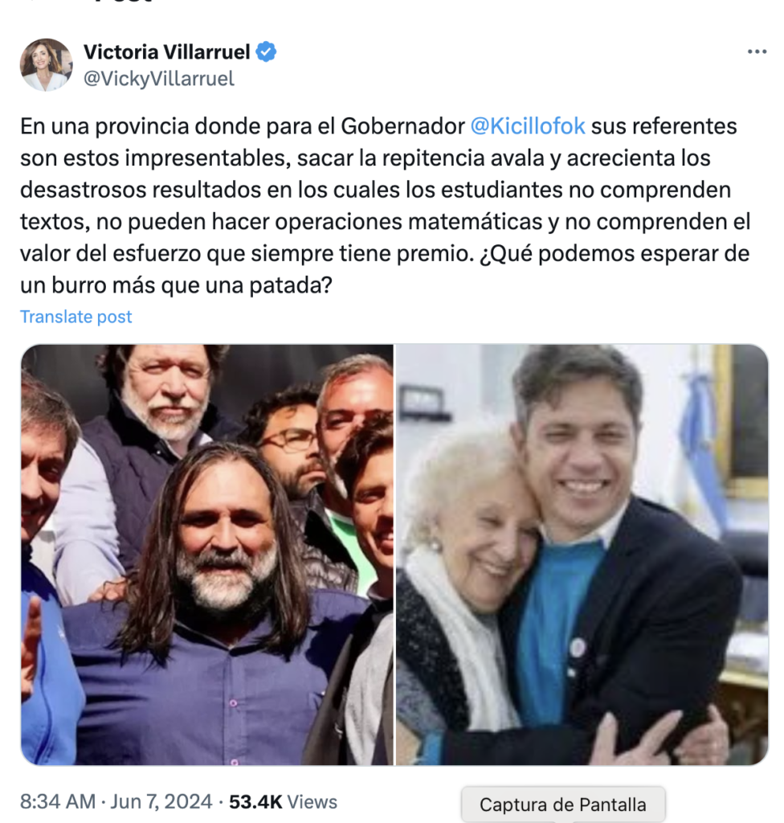Click the Victoria Villarruel display name
The width and height of the screenshot is (784, 823).
(x=167, y=51)
